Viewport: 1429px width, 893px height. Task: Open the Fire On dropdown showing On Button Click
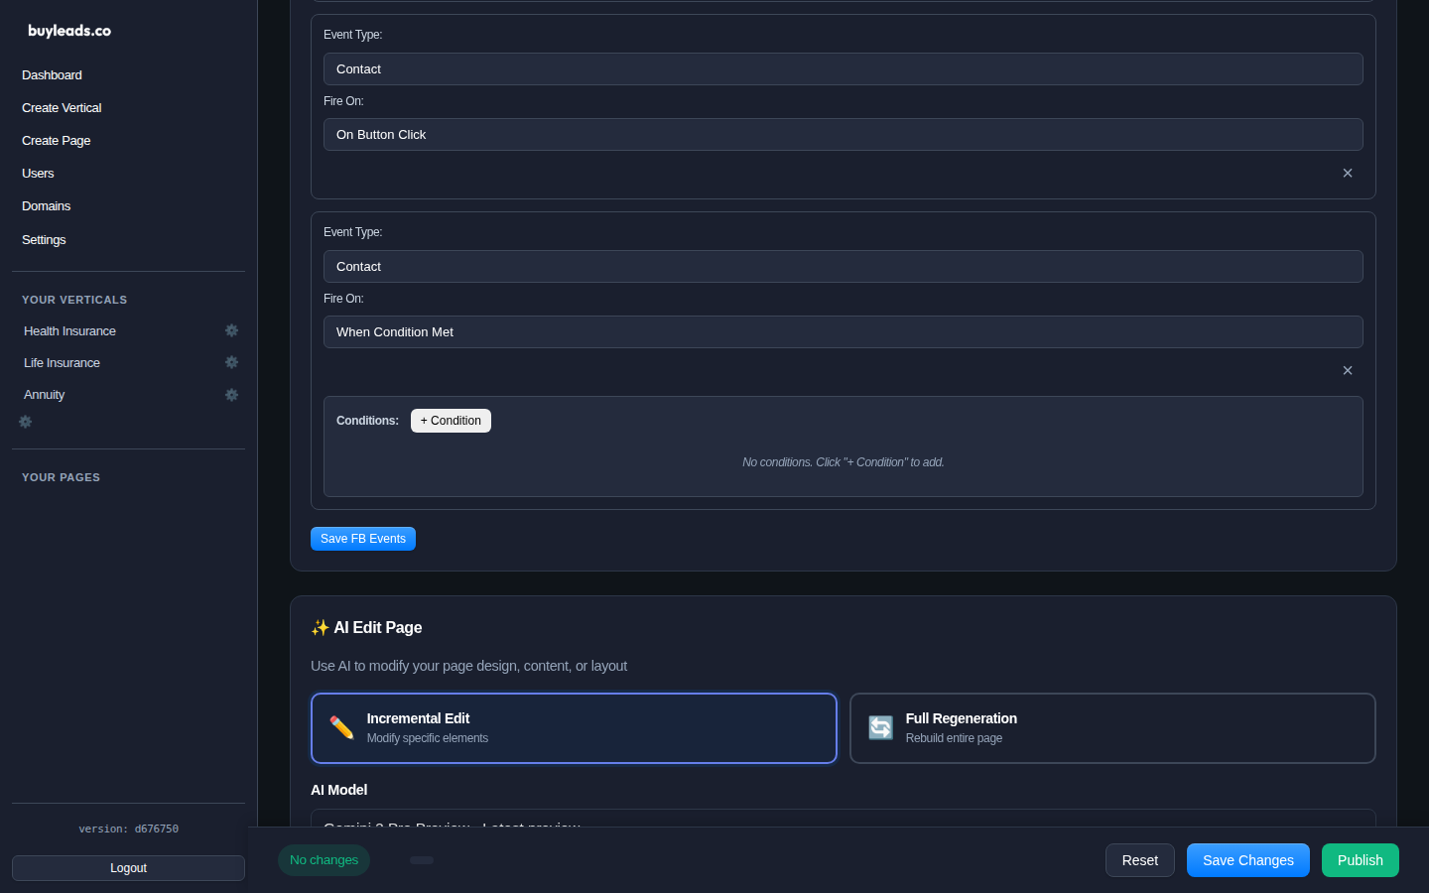point(843,134)
